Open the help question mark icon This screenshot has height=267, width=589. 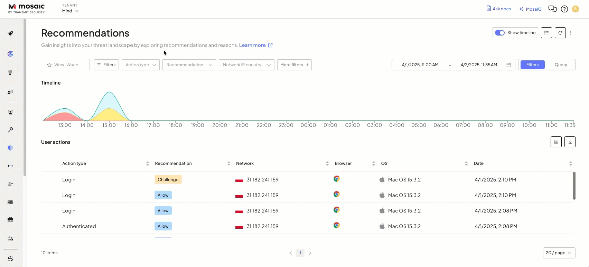point(564,9)
